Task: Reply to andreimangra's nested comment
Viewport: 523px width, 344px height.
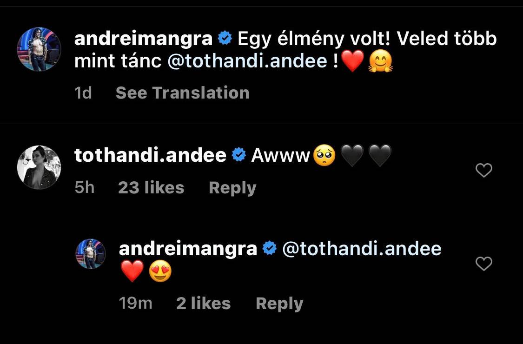Action: (x=279, y=304)
